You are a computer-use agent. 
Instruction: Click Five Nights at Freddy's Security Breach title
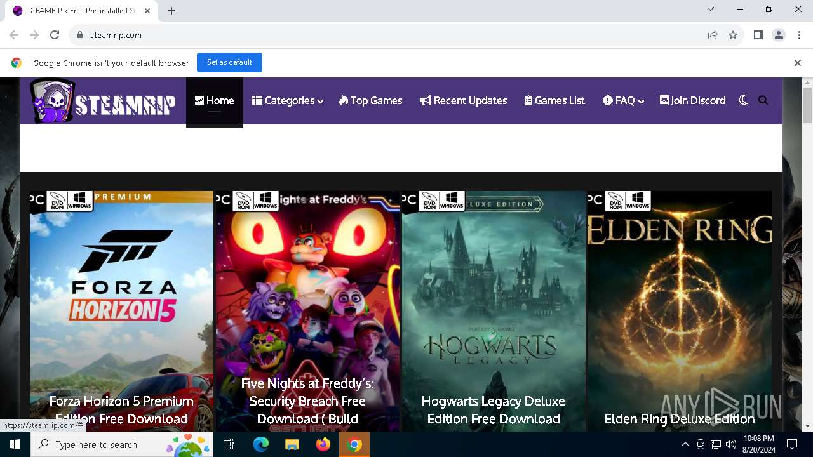pos(307,401)
